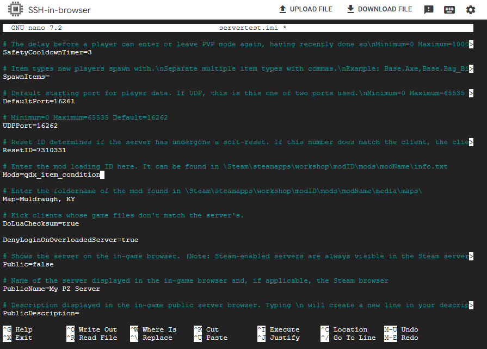Click the DenyLoginOnOverloadedServer=true line
Image resolution: width=487 pixels, height=349 pixels.
[x=71, y=240]
